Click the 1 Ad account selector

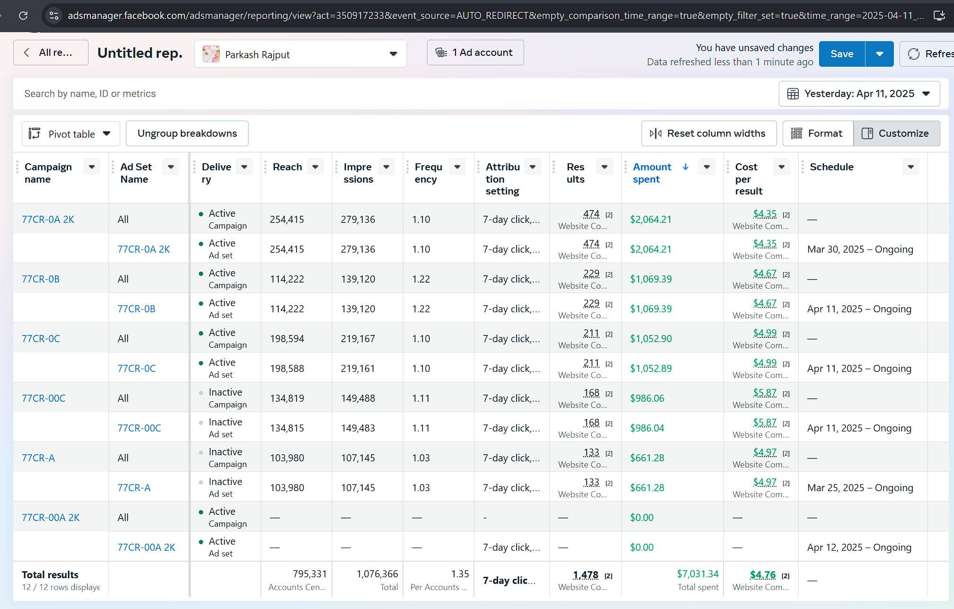(x=475, y=53)
